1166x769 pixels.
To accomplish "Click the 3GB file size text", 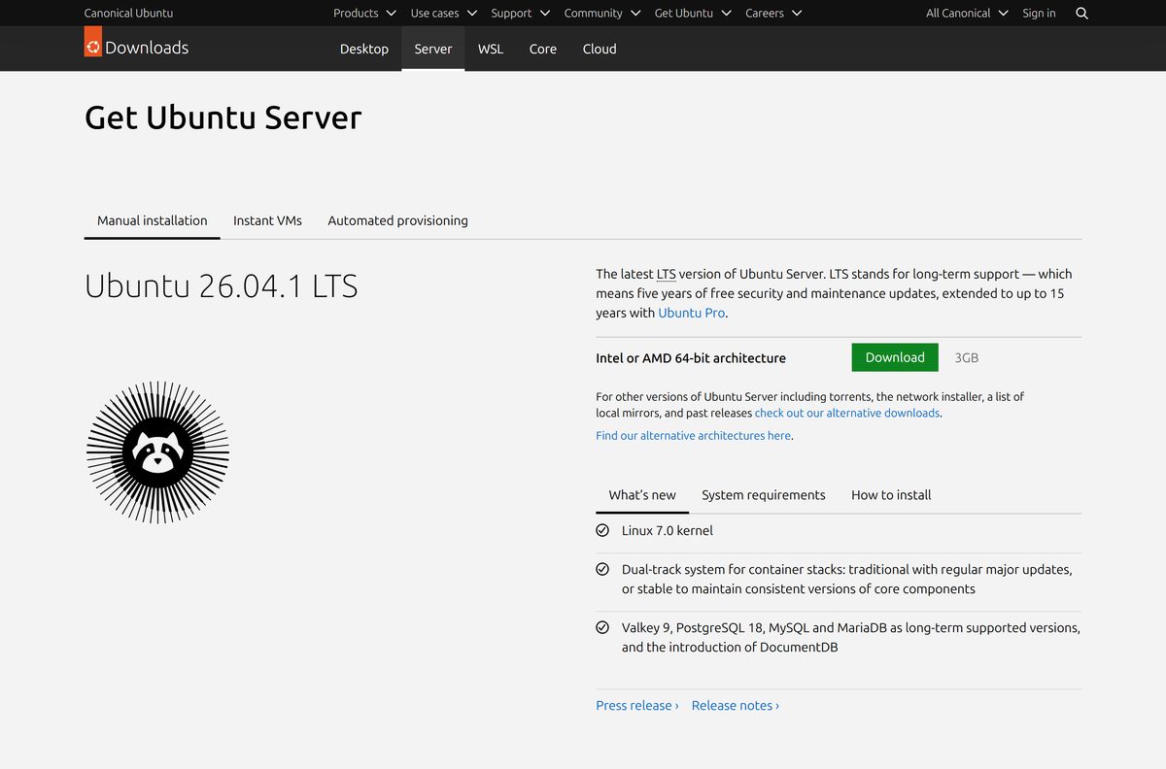I will (967, 357).
